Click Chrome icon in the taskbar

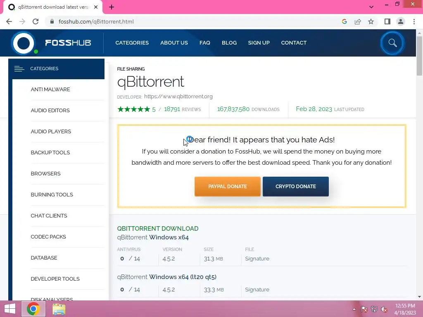33,309
